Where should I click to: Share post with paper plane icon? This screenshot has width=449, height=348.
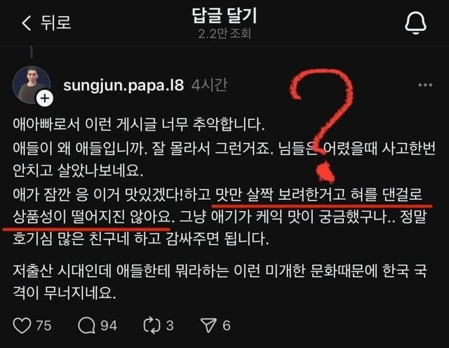pyautogui.click(x=208, y=326)
